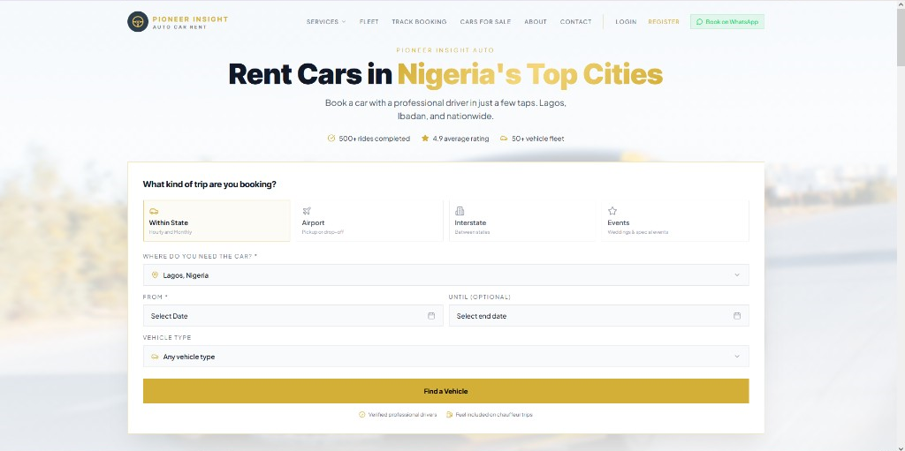This screenshot has width=905, height=451.
Task: Click the star icon on the Events card
Action: 612,211
